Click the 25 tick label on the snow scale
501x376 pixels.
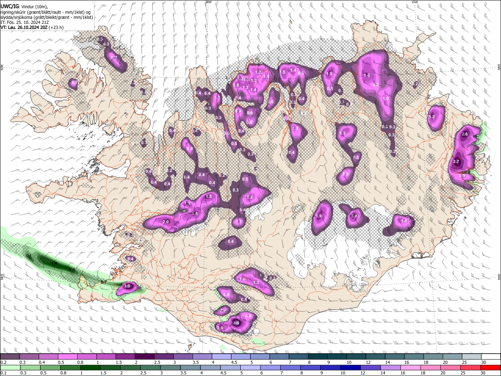coord(464,362)
